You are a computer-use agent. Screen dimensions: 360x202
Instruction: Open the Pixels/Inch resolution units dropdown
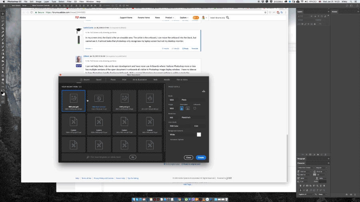(x=192, y=117)
